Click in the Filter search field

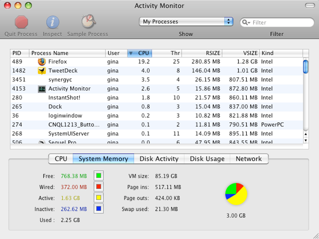[277, 22]
